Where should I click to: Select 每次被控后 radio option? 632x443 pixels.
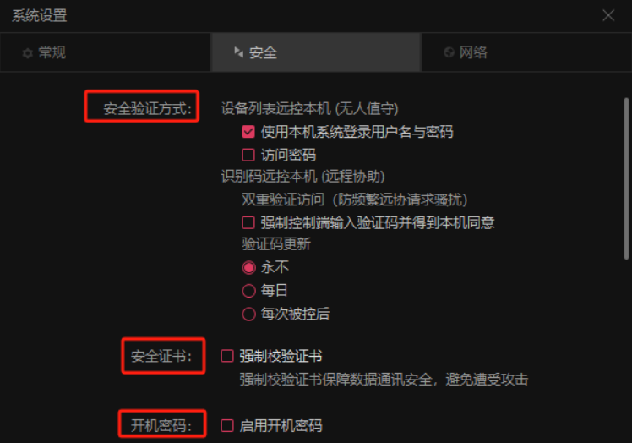[248, 314]
